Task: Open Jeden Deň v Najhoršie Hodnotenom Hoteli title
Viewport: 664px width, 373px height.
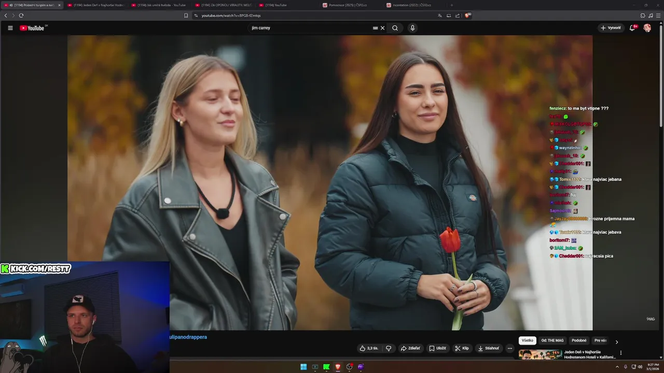Action: 590,354
